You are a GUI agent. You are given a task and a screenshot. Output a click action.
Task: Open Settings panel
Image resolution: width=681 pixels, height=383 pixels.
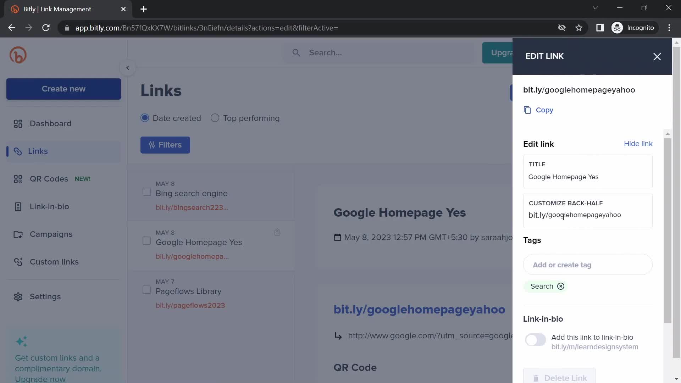click(x=45, y=296)
